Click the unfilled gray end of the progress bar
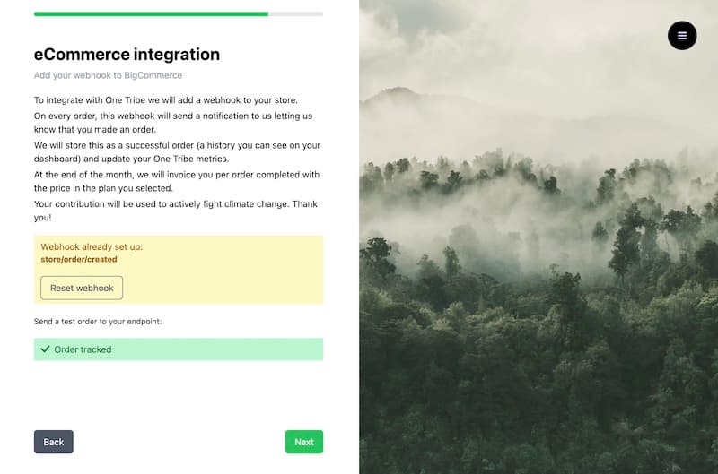 coord(296,14)
